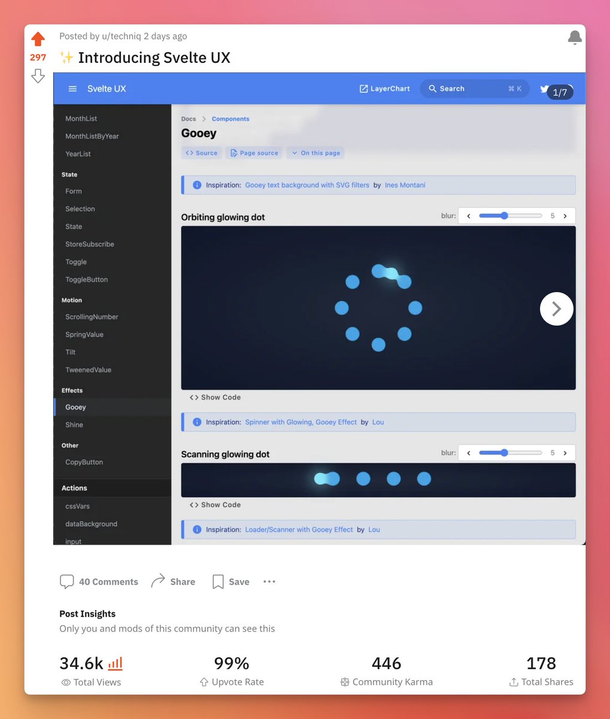
Task: Show Code for Scanning glowing dot
Action: [215, 504]
